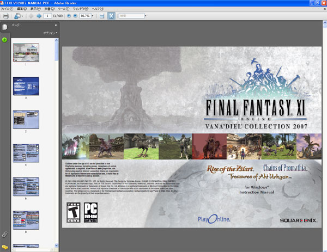Screen dimensions: 327x252
Task: Click the Print icon in toolbar
Action: 6,16
